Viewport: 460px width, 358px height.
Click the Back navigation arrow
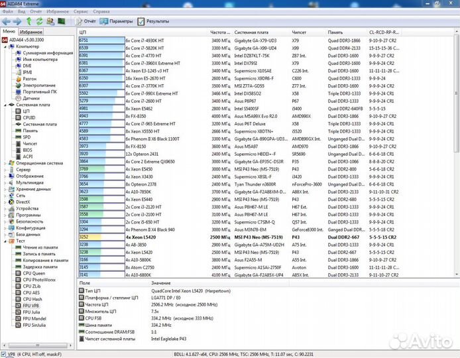[x=6, y=21]
